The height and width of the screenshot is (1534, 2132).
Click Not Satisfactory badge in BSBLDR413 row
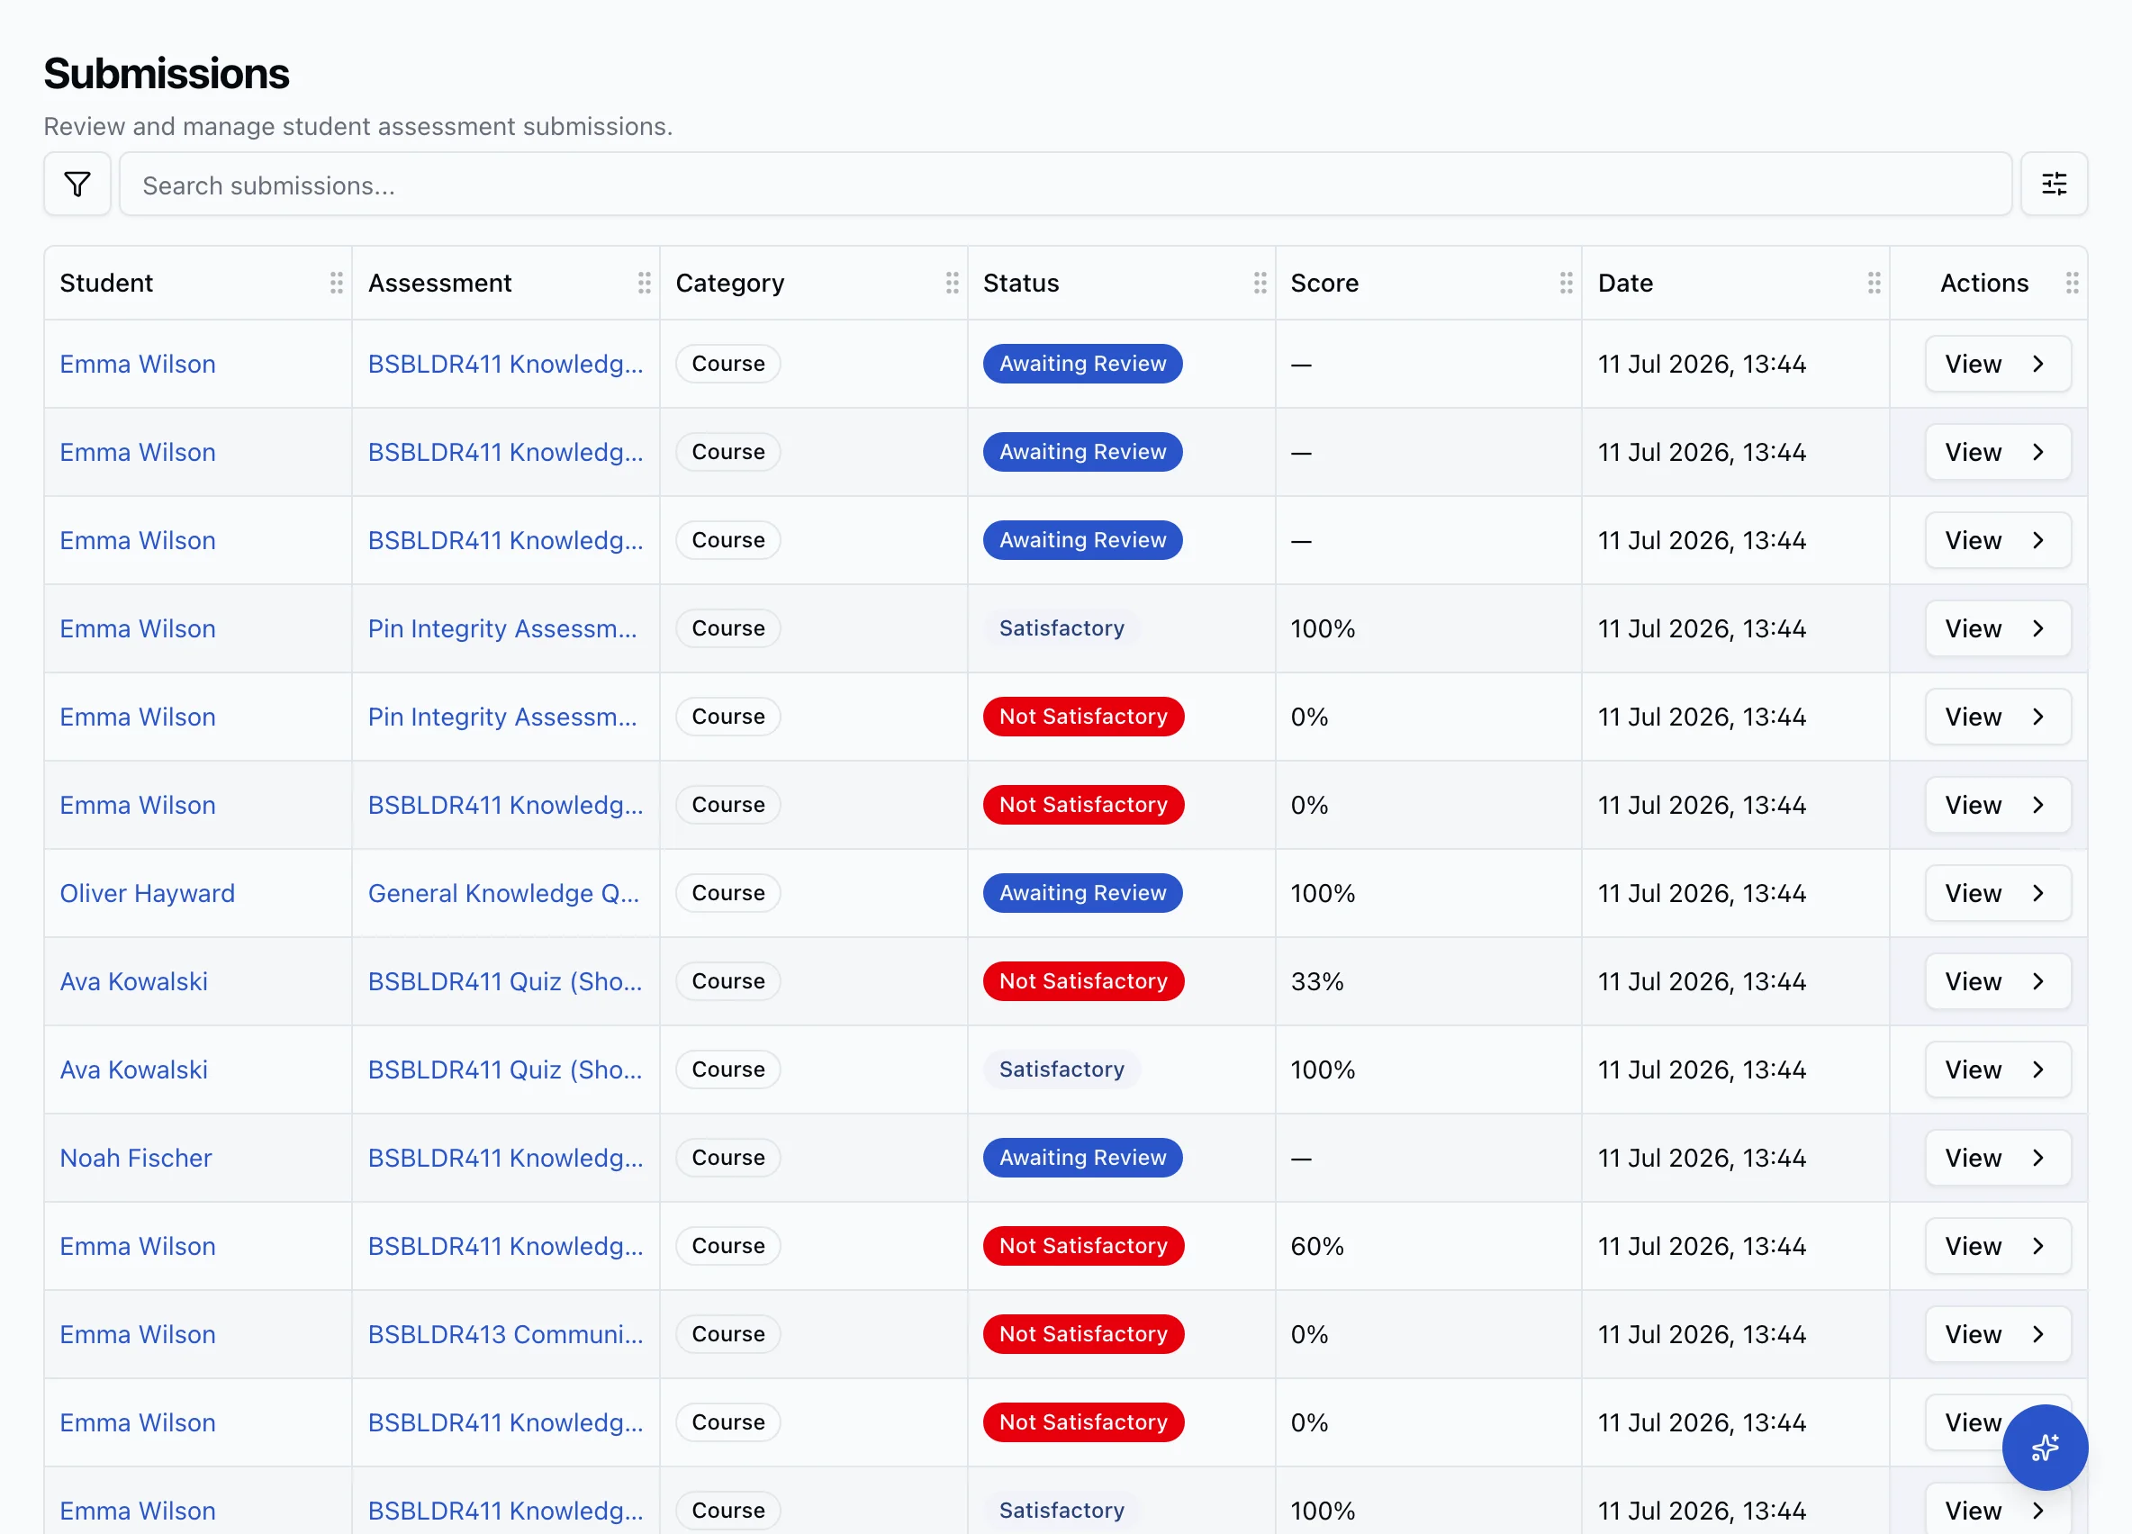pos(1083,1334)
